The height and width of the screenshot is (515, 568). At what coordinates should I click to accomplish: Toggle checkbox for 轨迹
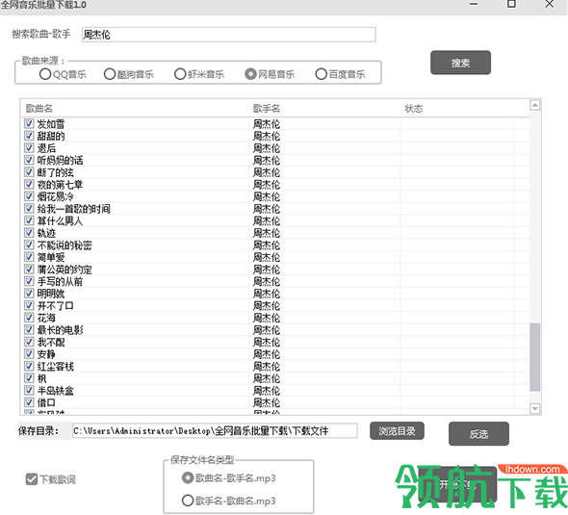coord(29,233)
